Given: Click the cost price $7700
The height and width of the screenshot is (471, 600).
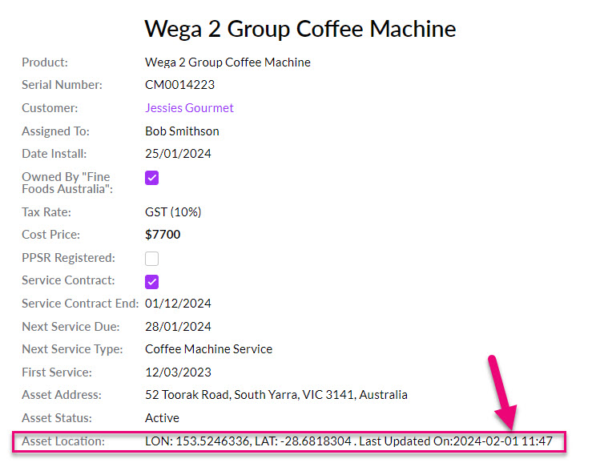Looking at the screenshot, I should (163, 235).
